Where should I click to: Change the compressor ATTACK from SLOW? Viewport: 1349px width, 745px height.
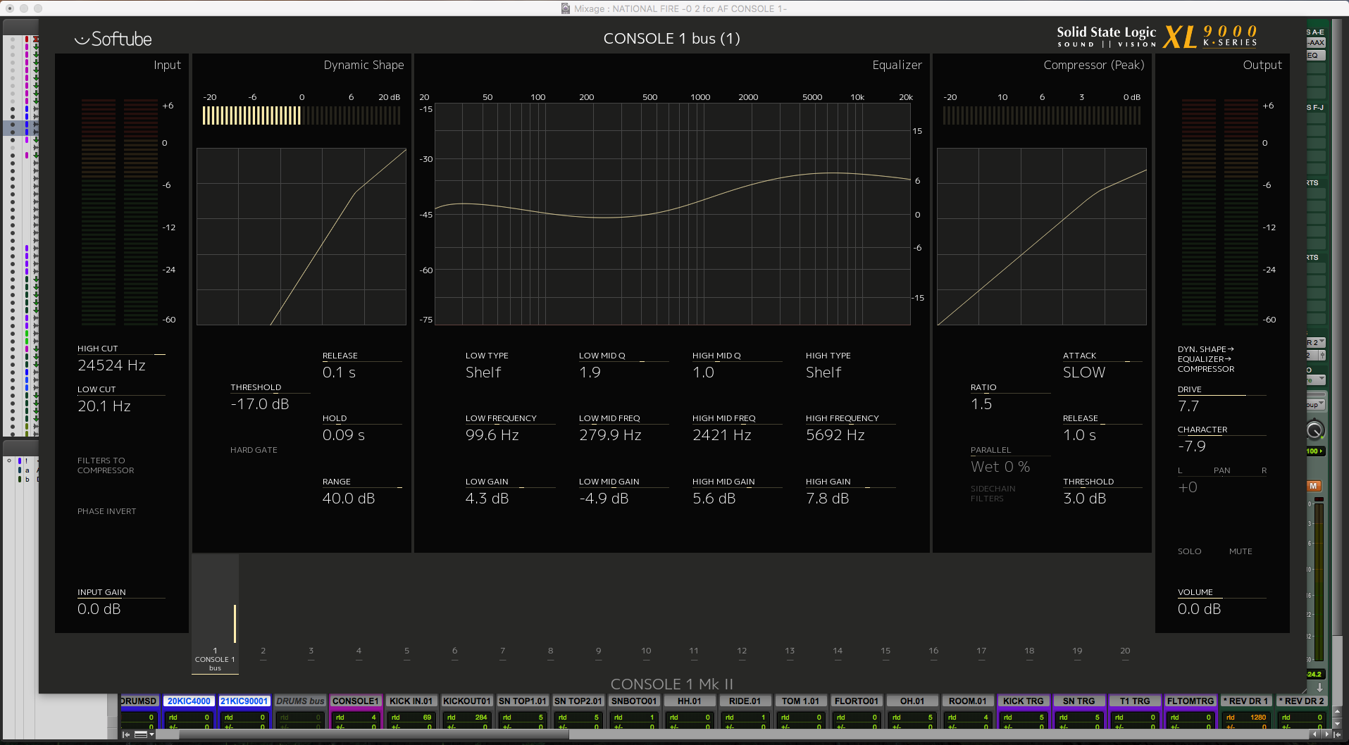tap(1084, 372)
